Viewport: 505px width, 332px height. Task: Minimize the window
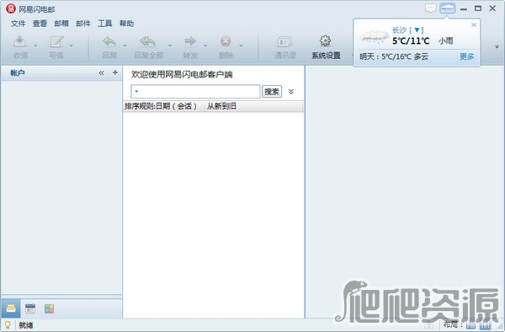tap(464, 9)
